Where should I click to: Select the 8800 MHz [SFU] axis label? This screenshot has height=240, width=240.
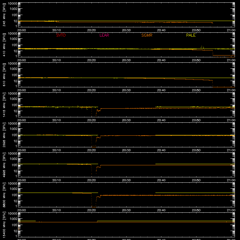(x=4, y=195)
